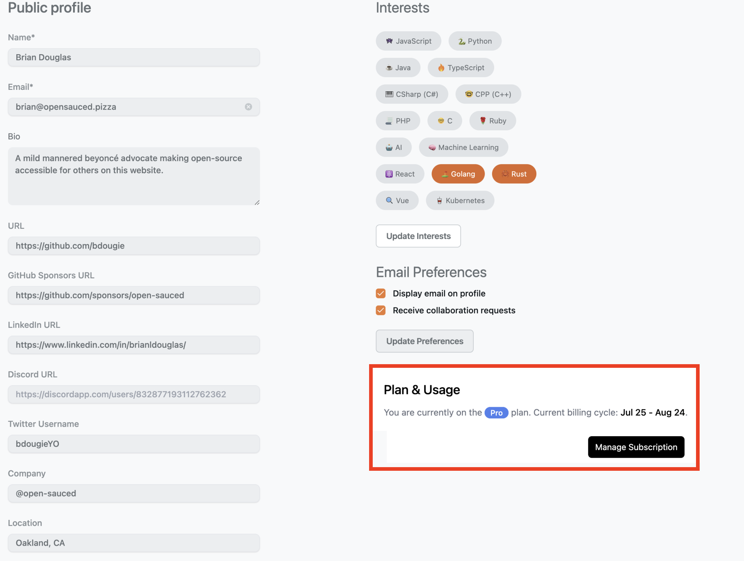Clear the email field using the x icon

coord(248,107)
